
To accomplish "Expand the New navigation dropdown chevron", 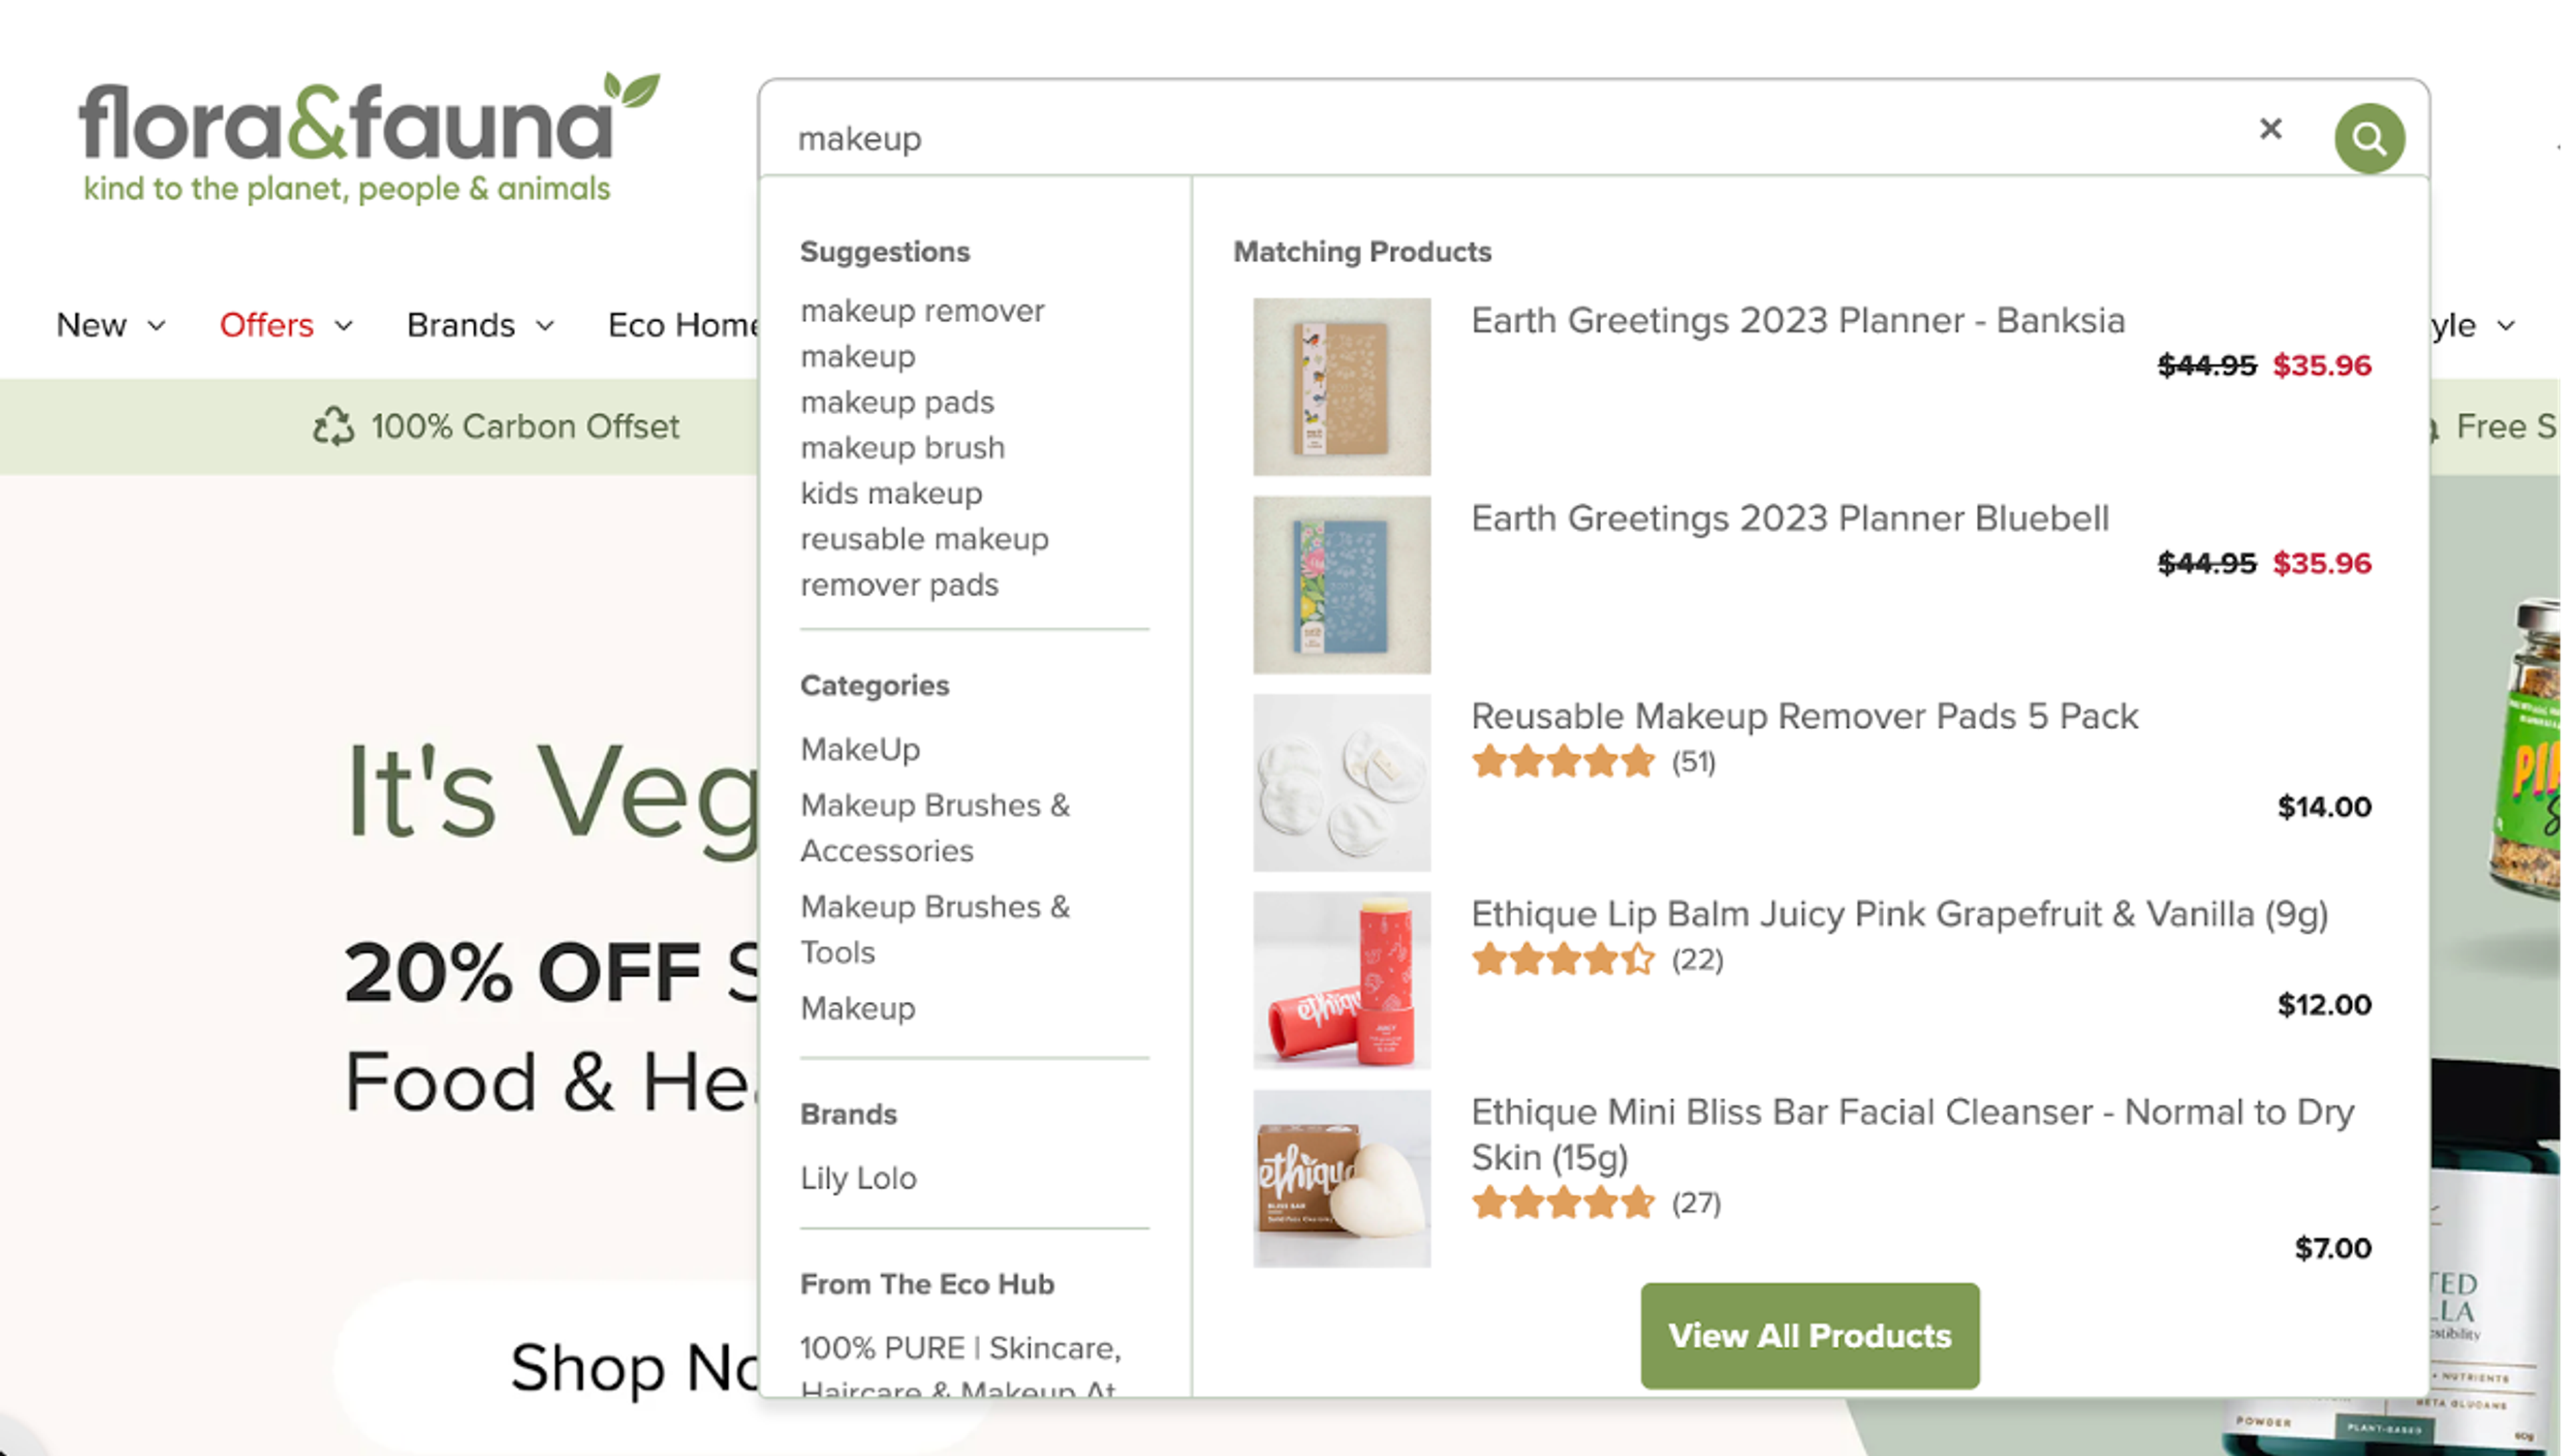I will coord(157,326).
